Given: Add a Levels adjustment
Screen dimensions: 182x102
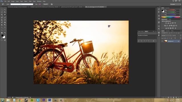Looking at the screenshot, I should tap(168, 23).
